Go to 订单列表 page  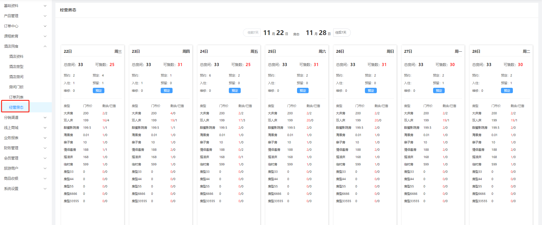(16, 97)
